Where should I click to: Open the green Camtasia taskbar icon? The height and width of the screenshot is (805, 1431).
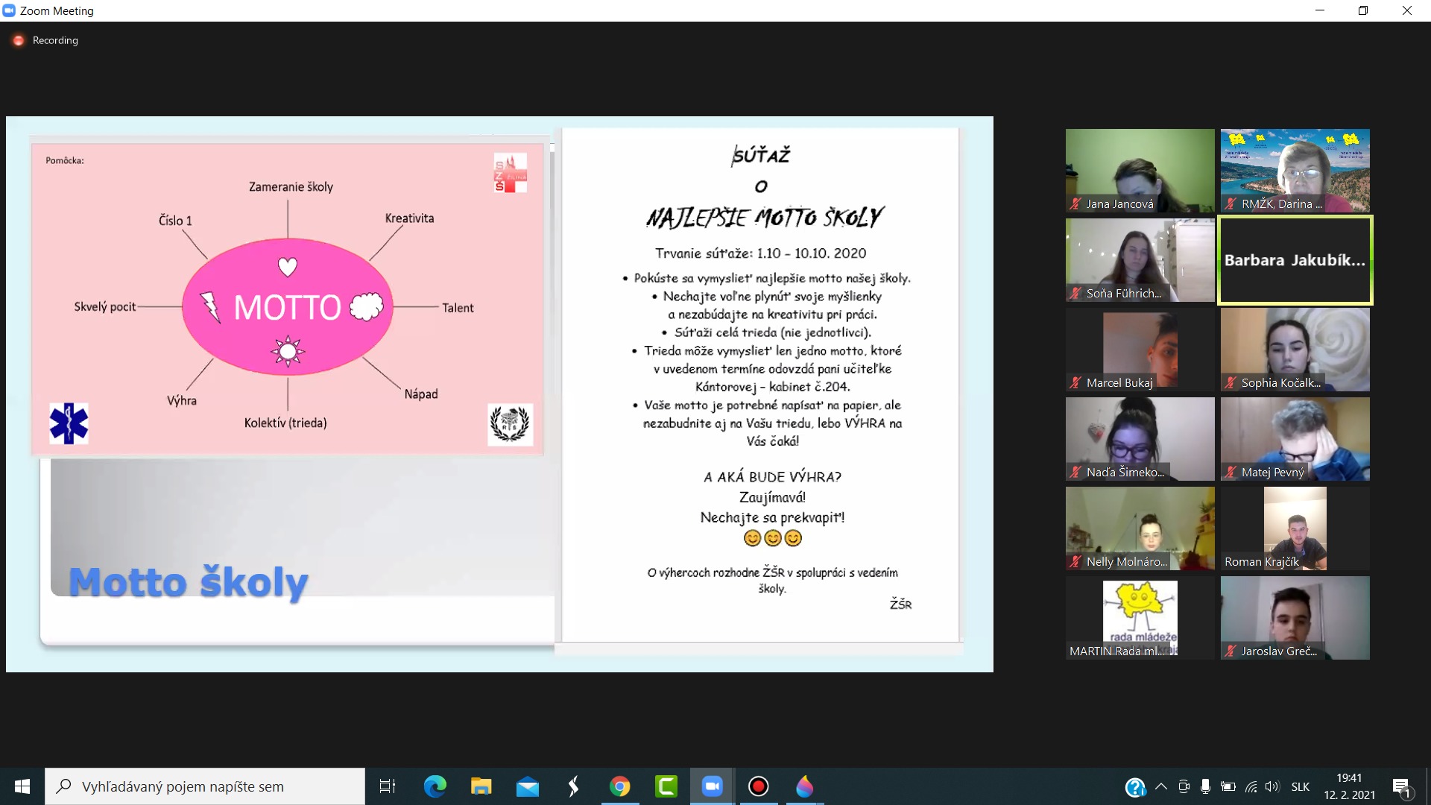(666, 786)
